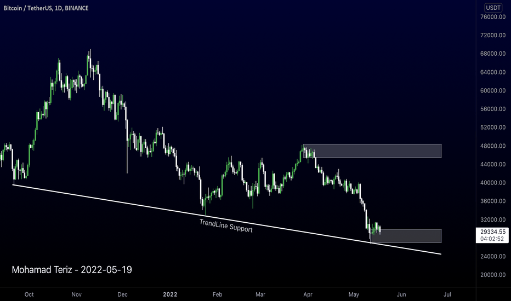
Task: Select the upper resistance zone rectangle
Action: click(x=372, y=151)
